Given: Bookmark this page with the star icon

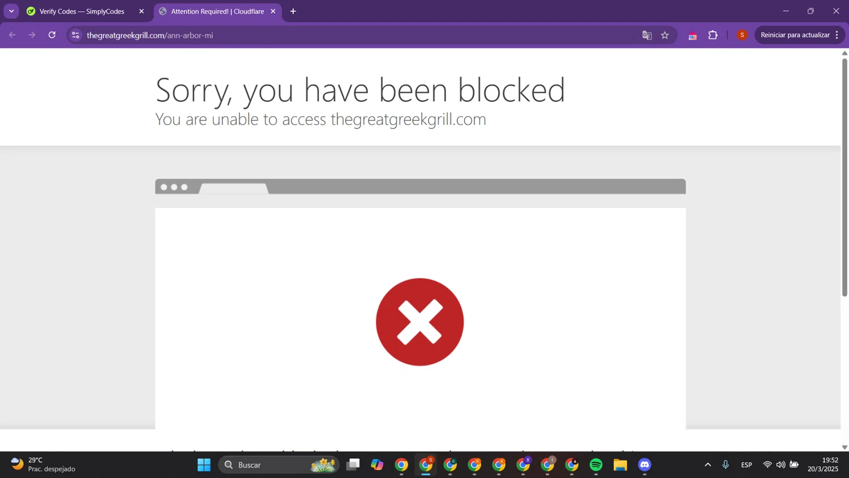Looking at the screenshot, I should point(665,35).
